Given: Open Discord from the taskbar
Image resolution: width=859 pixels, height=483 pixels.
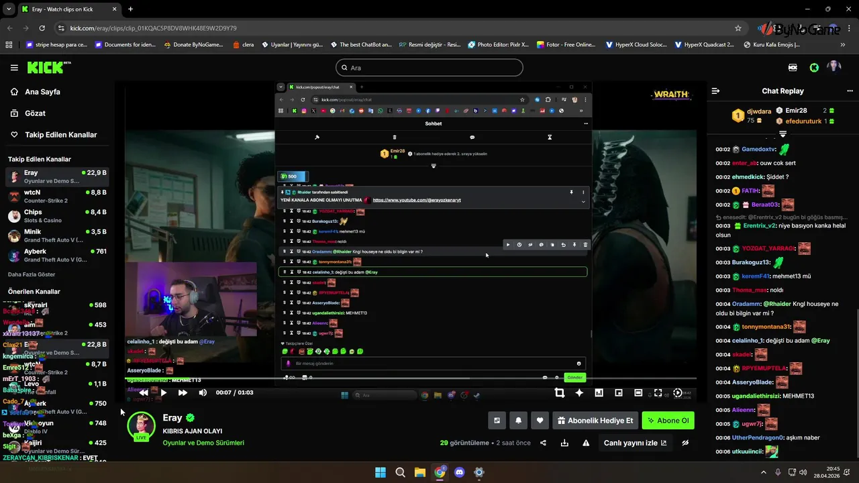Looking at the screenshot, I should coord(459,472).
